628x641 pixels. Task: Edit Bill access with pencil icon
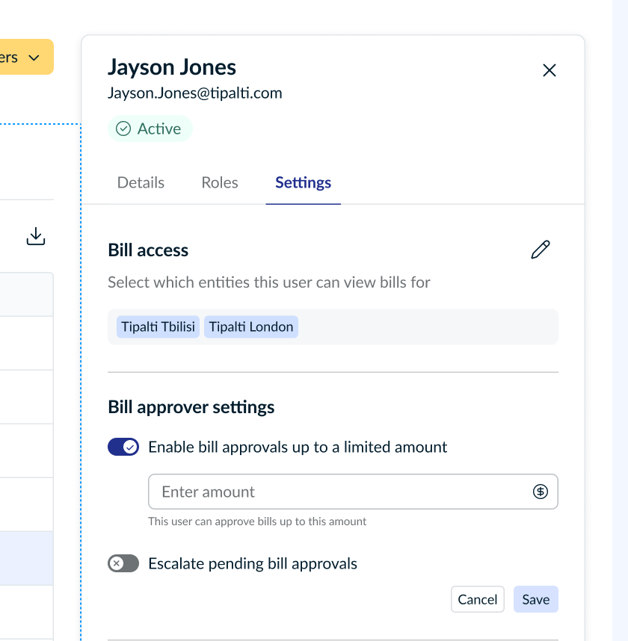[x=541, y=250]
